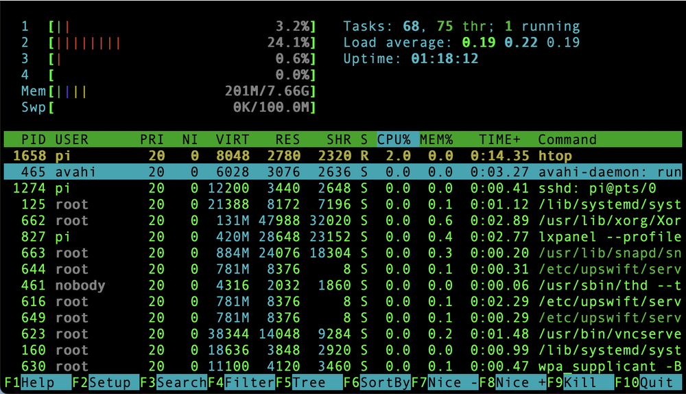Click the NI column header
The height and width of the screenshot is (394, 686).
[x=190, y=139]
